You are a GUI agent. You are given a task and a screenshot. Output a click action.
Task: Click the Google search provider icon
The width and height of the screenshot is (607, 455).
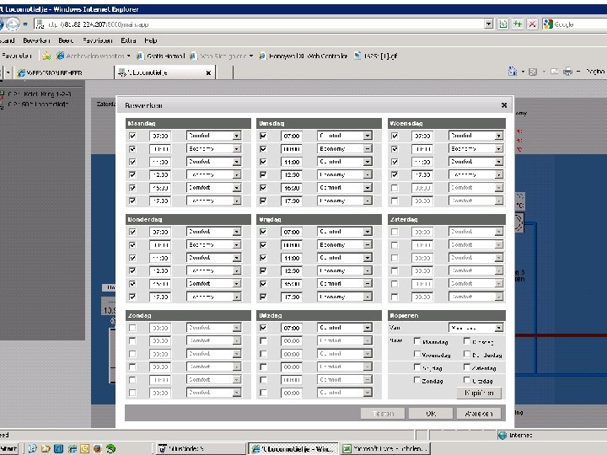[548, 24]
